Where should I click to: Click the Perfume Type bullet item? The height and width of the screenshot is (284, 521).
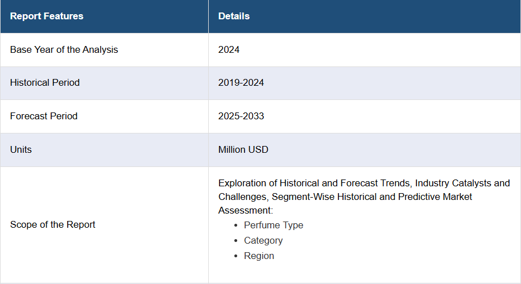[274, 225]
